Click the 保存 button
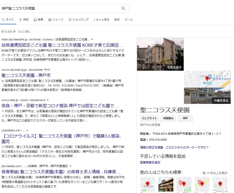This screenshot has width=234, height=193. [185, 118]
